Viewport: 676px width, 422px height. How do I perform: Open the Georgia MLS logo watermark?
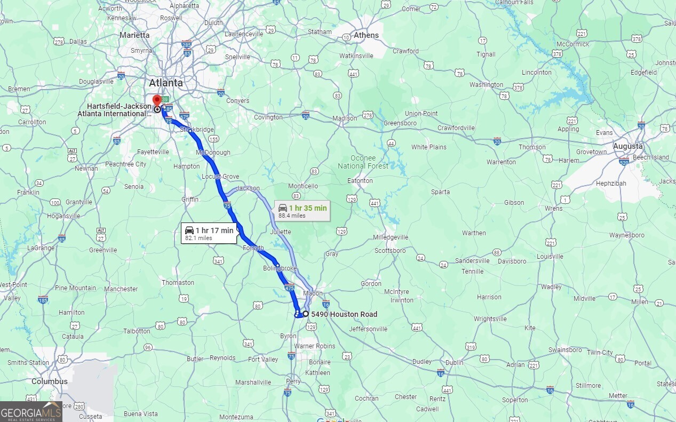(x=31, y=411)
